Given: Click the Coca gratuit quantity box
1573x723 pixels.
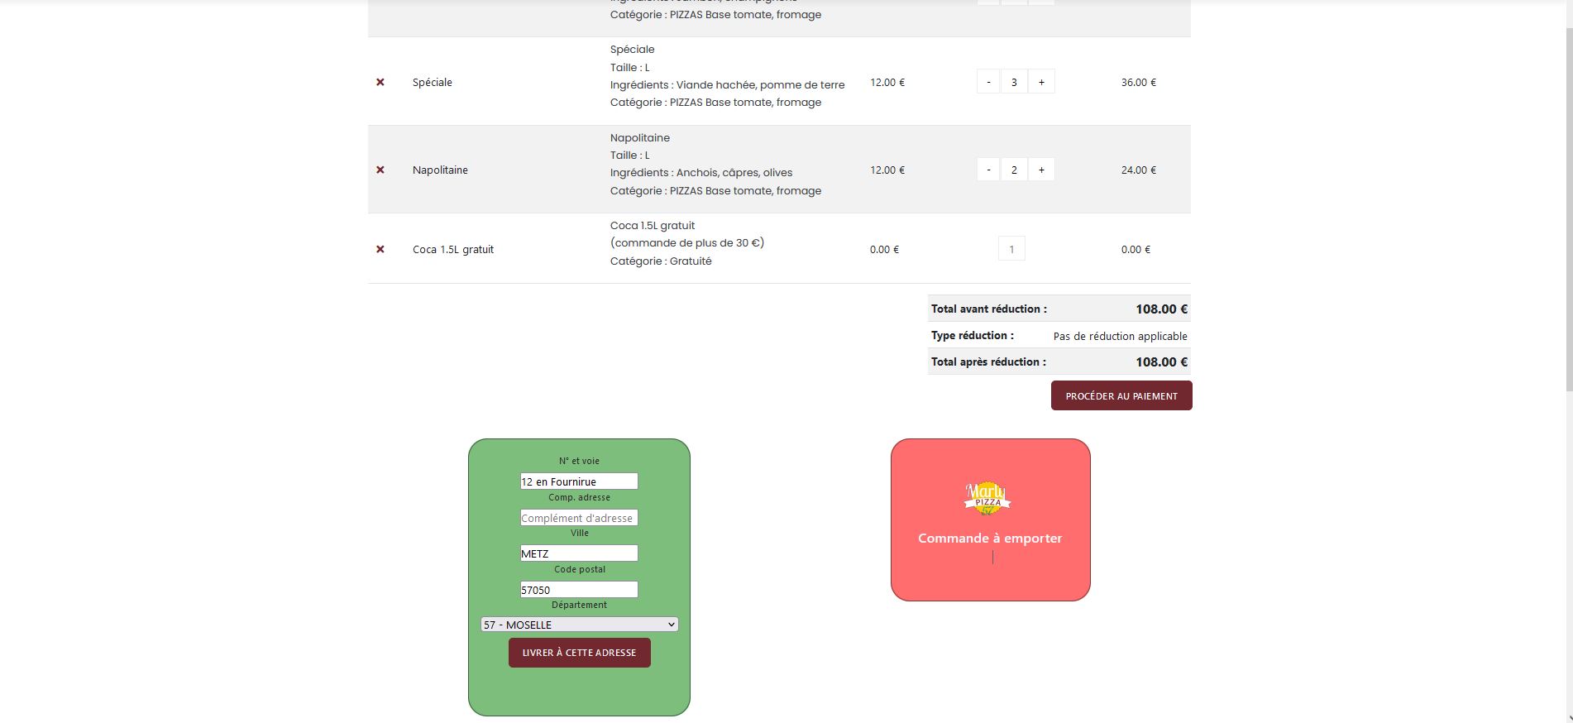Looking at the screenshot, I should tap(1011, 249).
